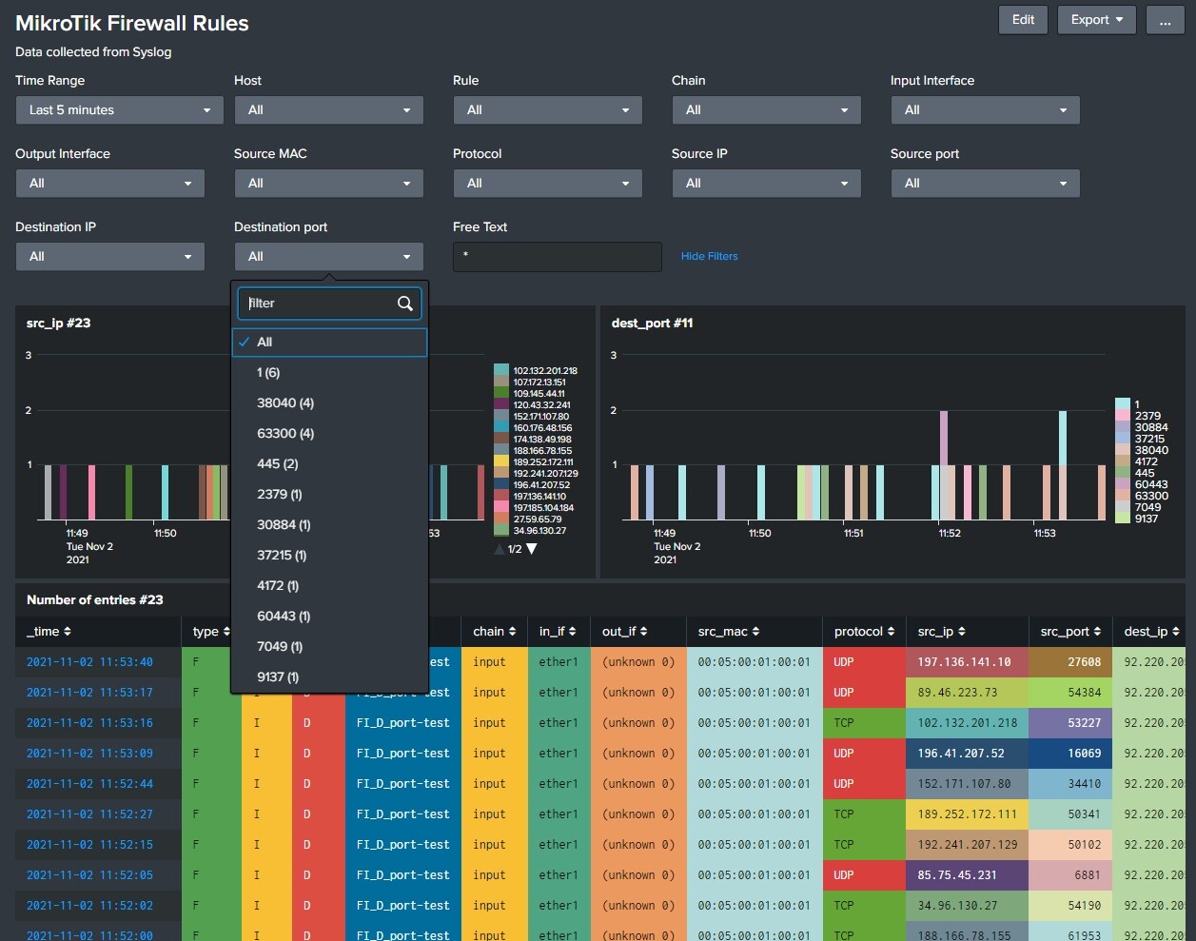Open the Input Interface dropdown
The width and height of the screenshot is (1196, 941).
click(986, 110)
